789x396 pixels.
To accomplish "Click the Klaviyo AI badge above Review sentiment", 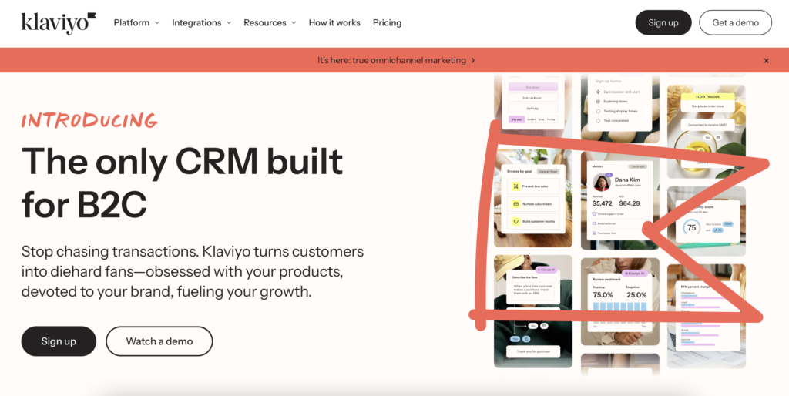I will point(635,274).
